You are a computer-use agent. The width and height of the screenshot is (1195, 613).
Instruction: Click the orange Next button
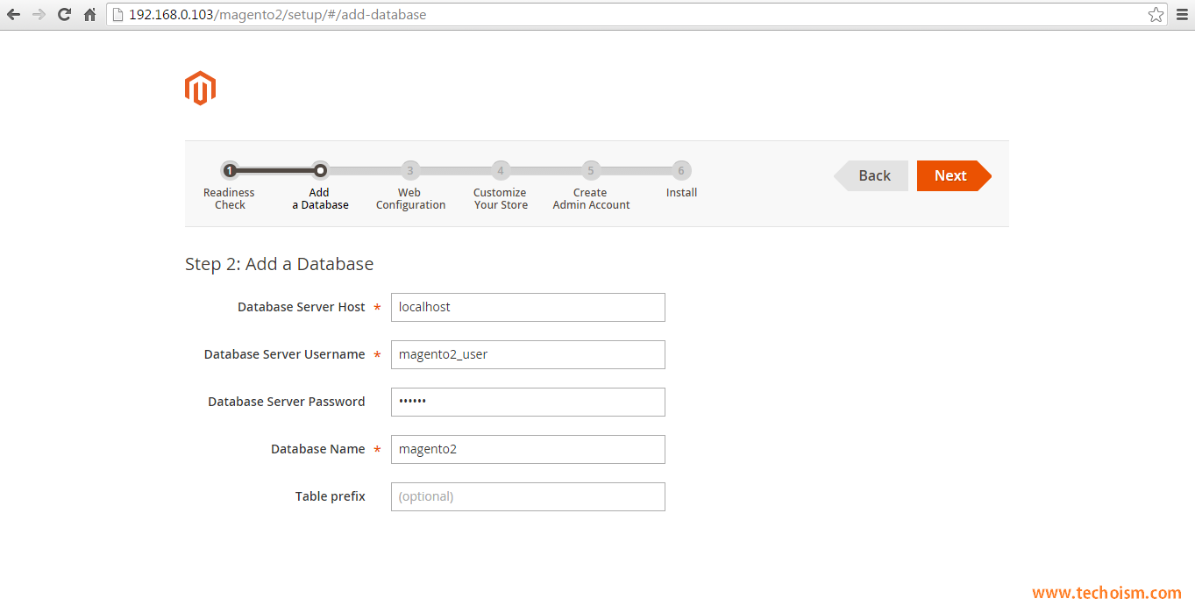[954, 175]
